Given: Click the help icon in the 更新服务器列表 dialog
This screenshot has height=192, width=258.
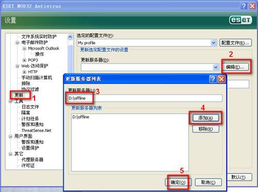Looking at the screenshot, I should point(213,79).
